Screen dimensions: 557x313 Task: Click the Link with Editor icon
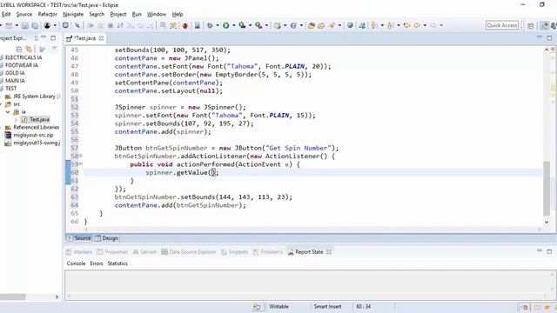coord(29,50)
